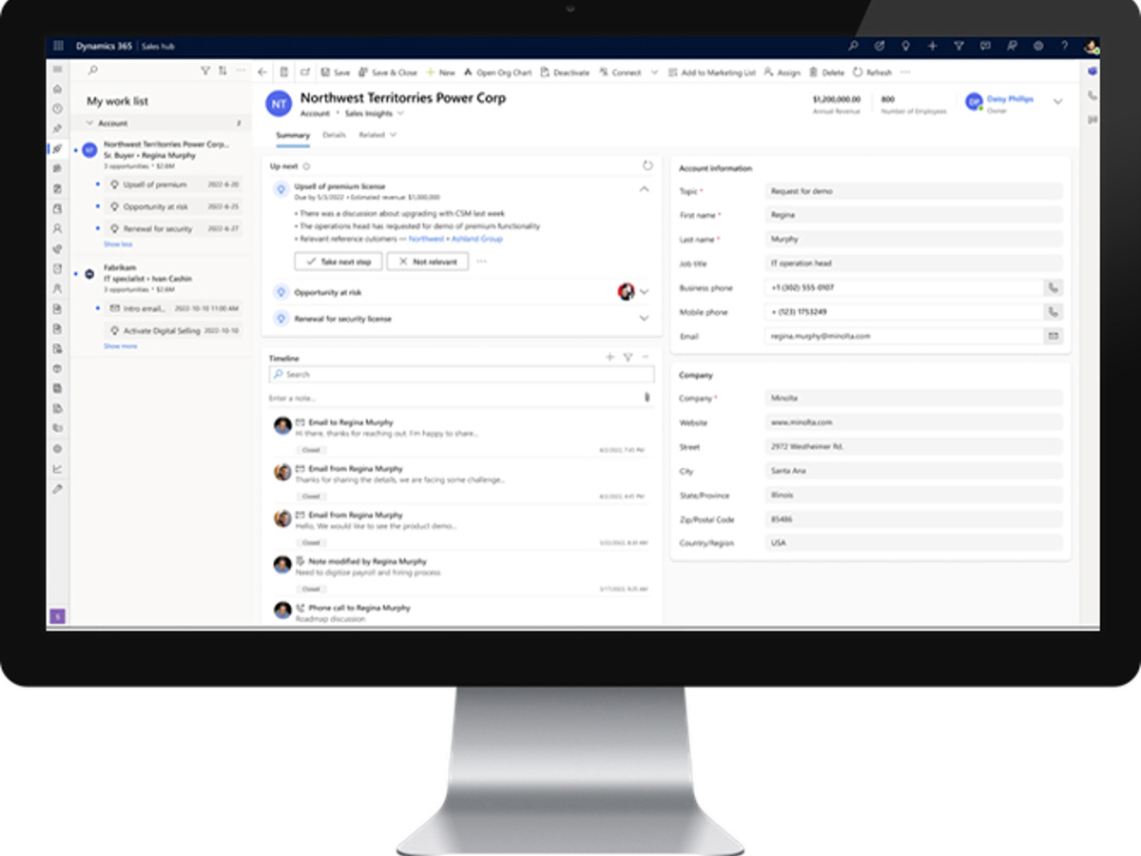Open Pinned items in left navigation

(58, 128)
